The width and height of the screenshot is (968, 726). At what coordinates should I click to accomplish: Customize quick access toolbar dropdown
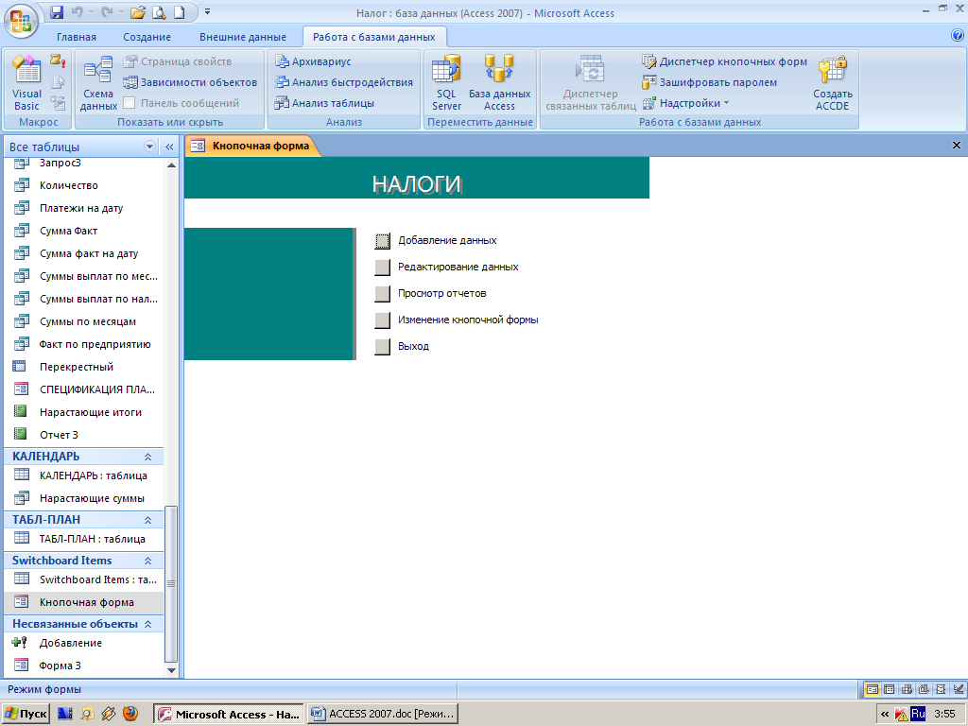pos(207,11)
